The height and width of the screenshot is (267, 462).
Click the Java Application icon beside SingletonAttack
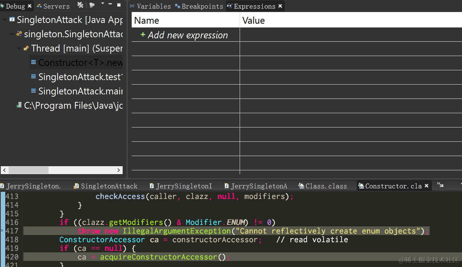[11, 20]
